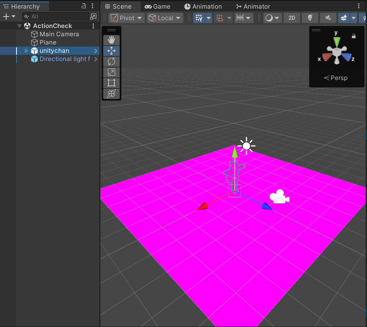Click the red X move handle arrow
This screenshot has height=327, width=367.
(x=202, y=207)
